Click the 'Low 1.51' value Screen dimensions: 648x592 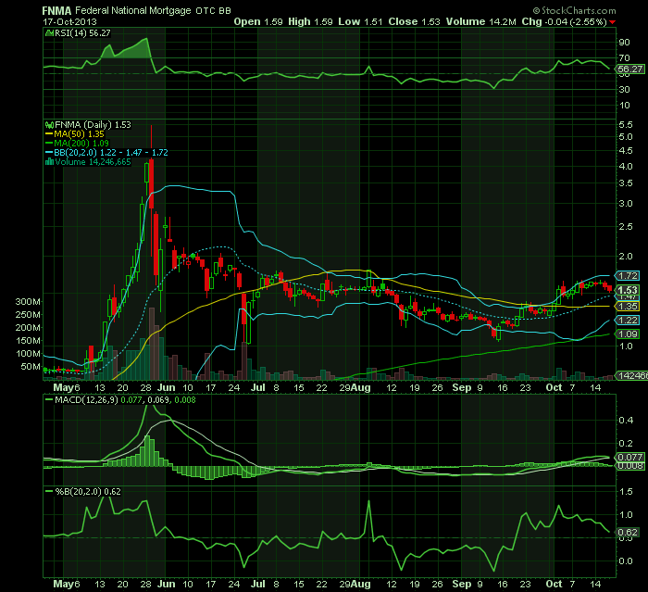pos(360,21)
